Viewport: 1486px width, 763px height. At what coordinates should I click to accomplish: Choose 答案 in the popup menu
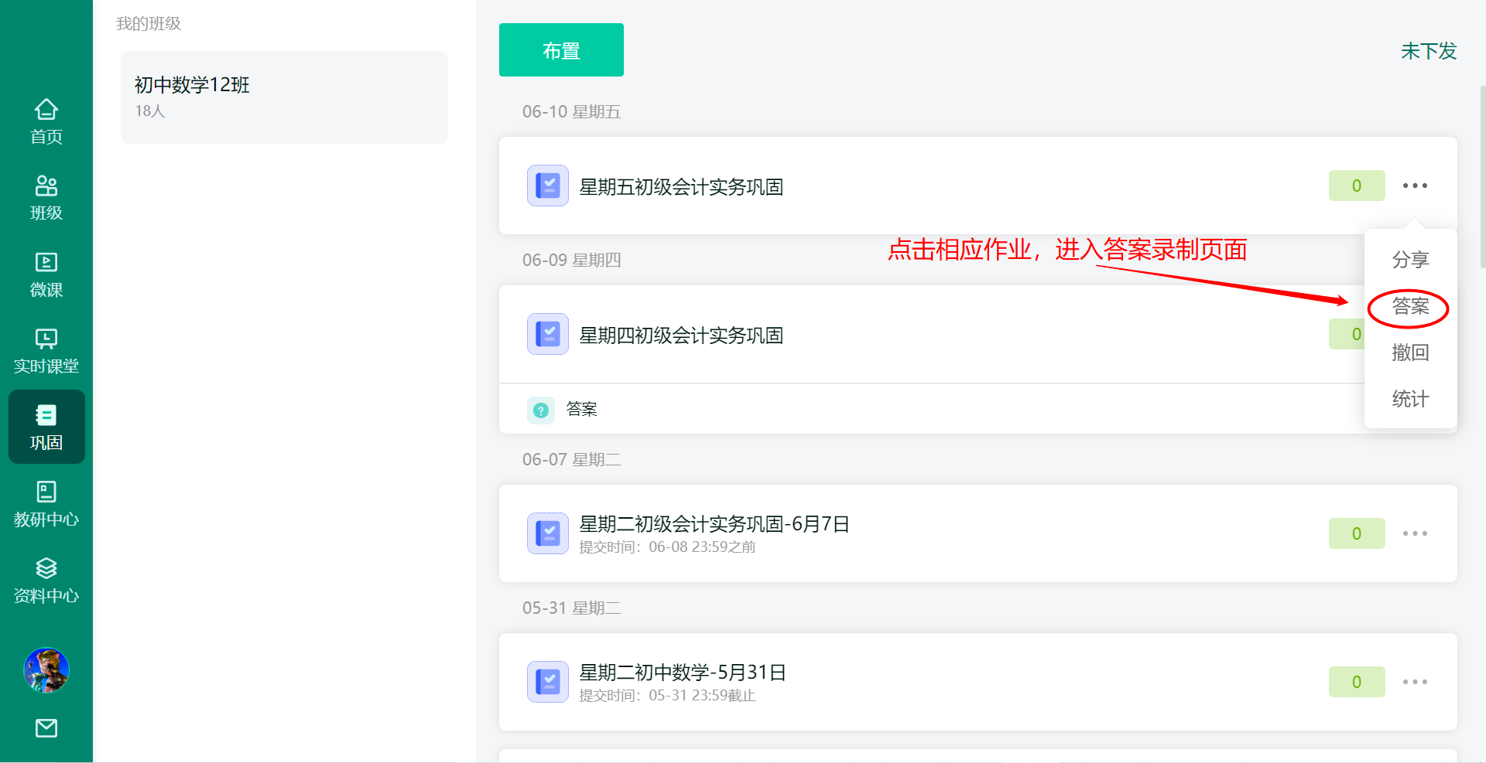pyautogui.click(x=1410, y=306)
